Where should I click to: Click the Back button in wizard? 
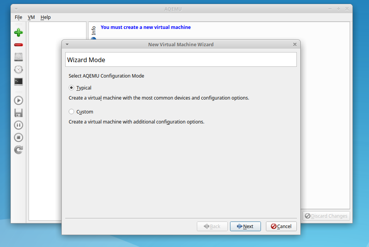[x=212, y=226]
